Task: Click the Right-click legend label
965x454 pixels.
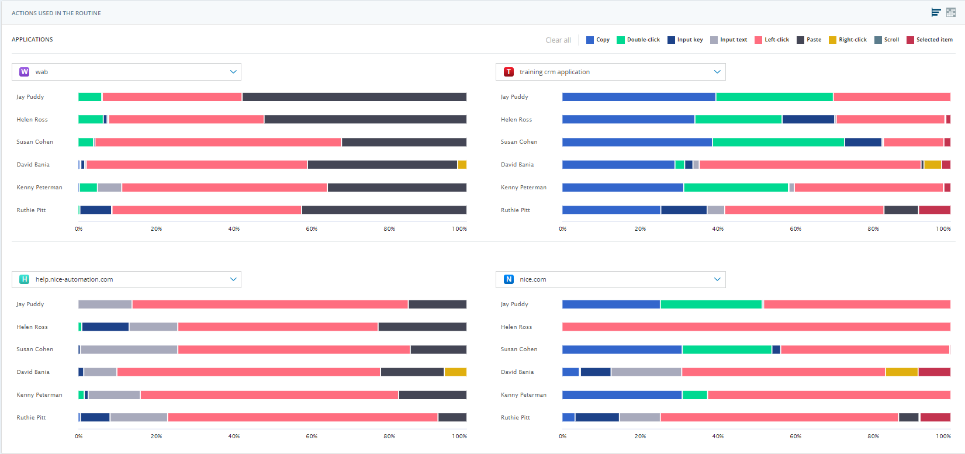Action: tap(852, 40)
